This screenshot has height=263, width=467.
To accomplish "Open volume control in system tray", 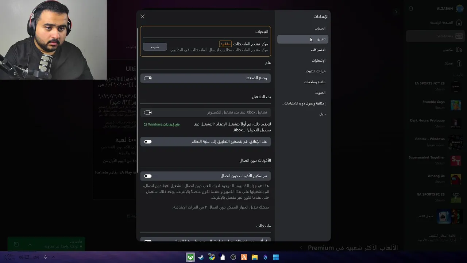I will (x=21, y=257).
